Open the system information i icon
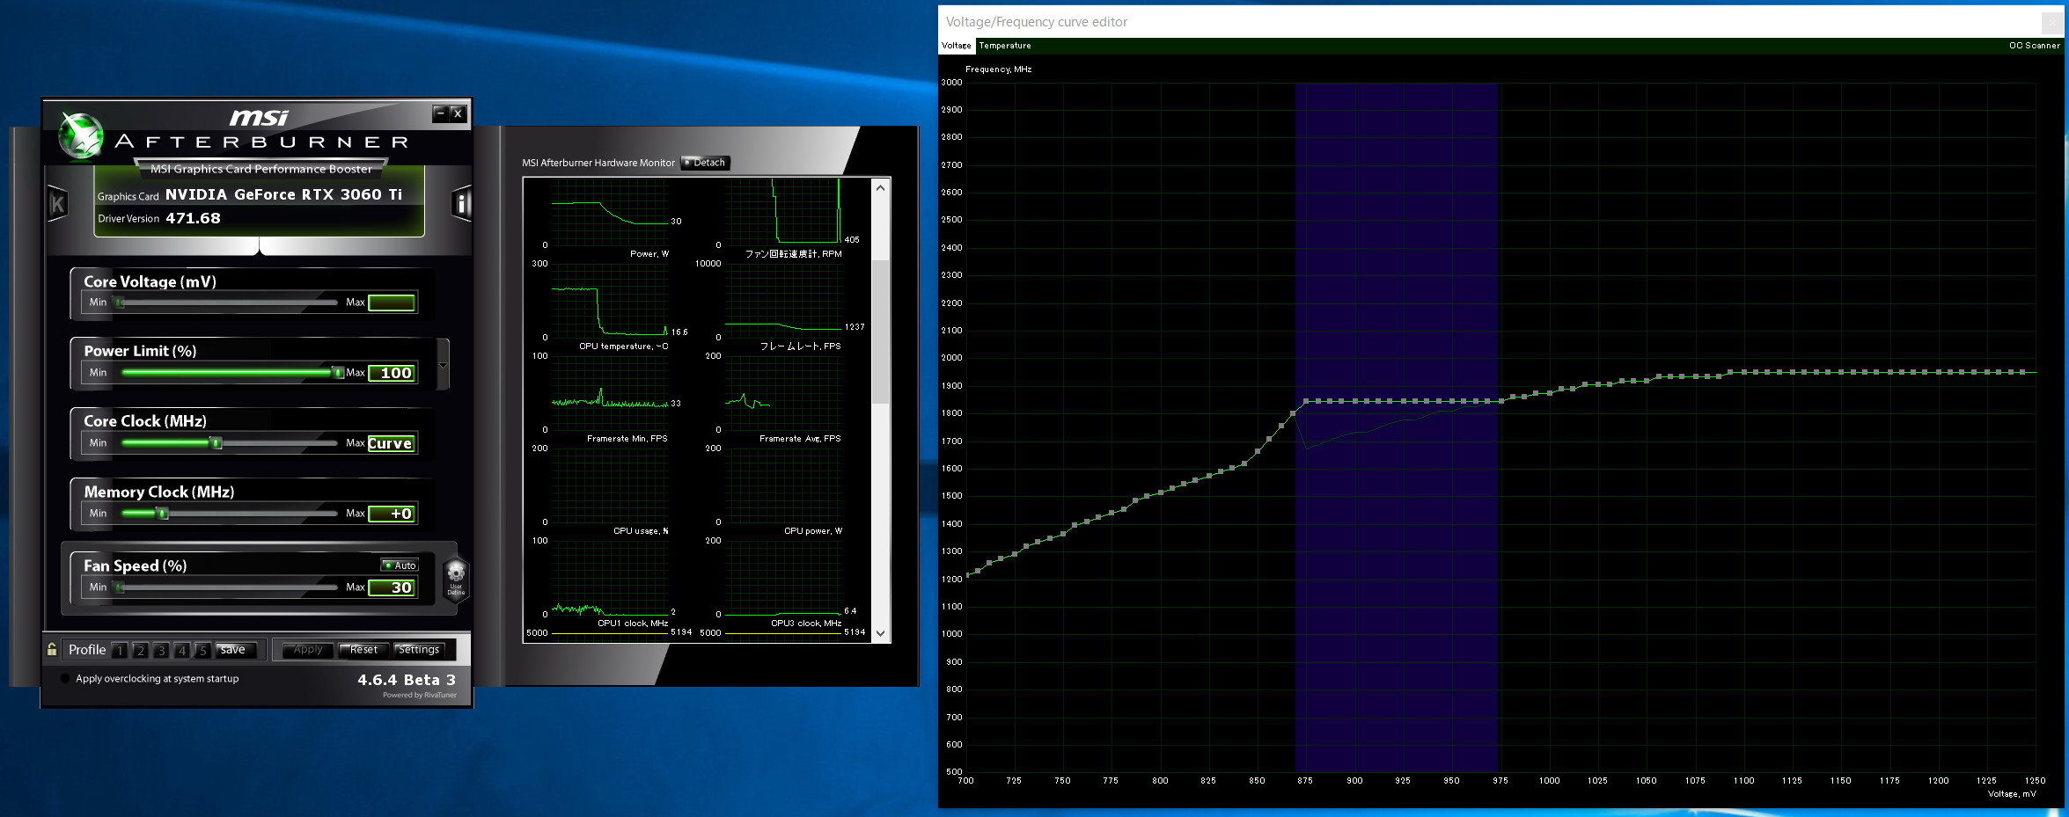Image resolution: width=2069 pixels, height=817 pixels. pyautogui.click(x=461, y=204)
